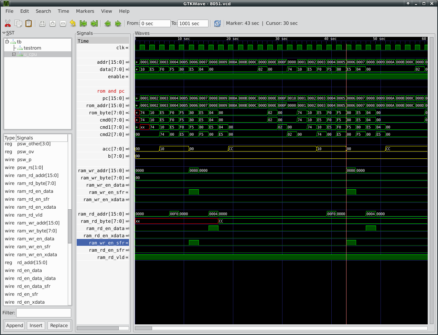Image resolution: width=438 pixels, height=335 pixels.
Task: Click the Undo Zoom yellow arrow
Action: [x=73, y=23]
